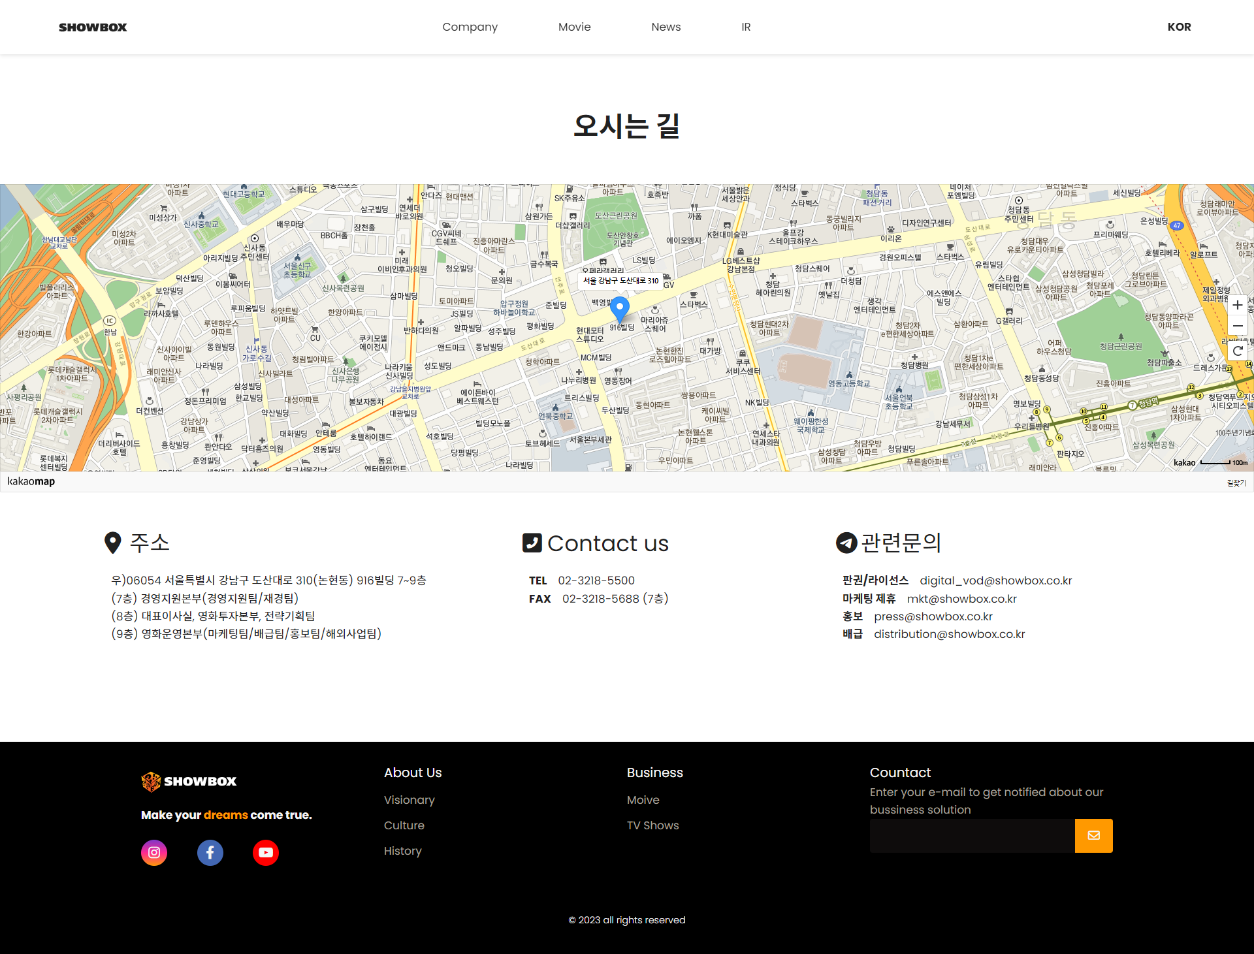Open the YouTube icon in footer
Image resolution: width=1254 pixels, height=954 pixels.
point(265,852)
